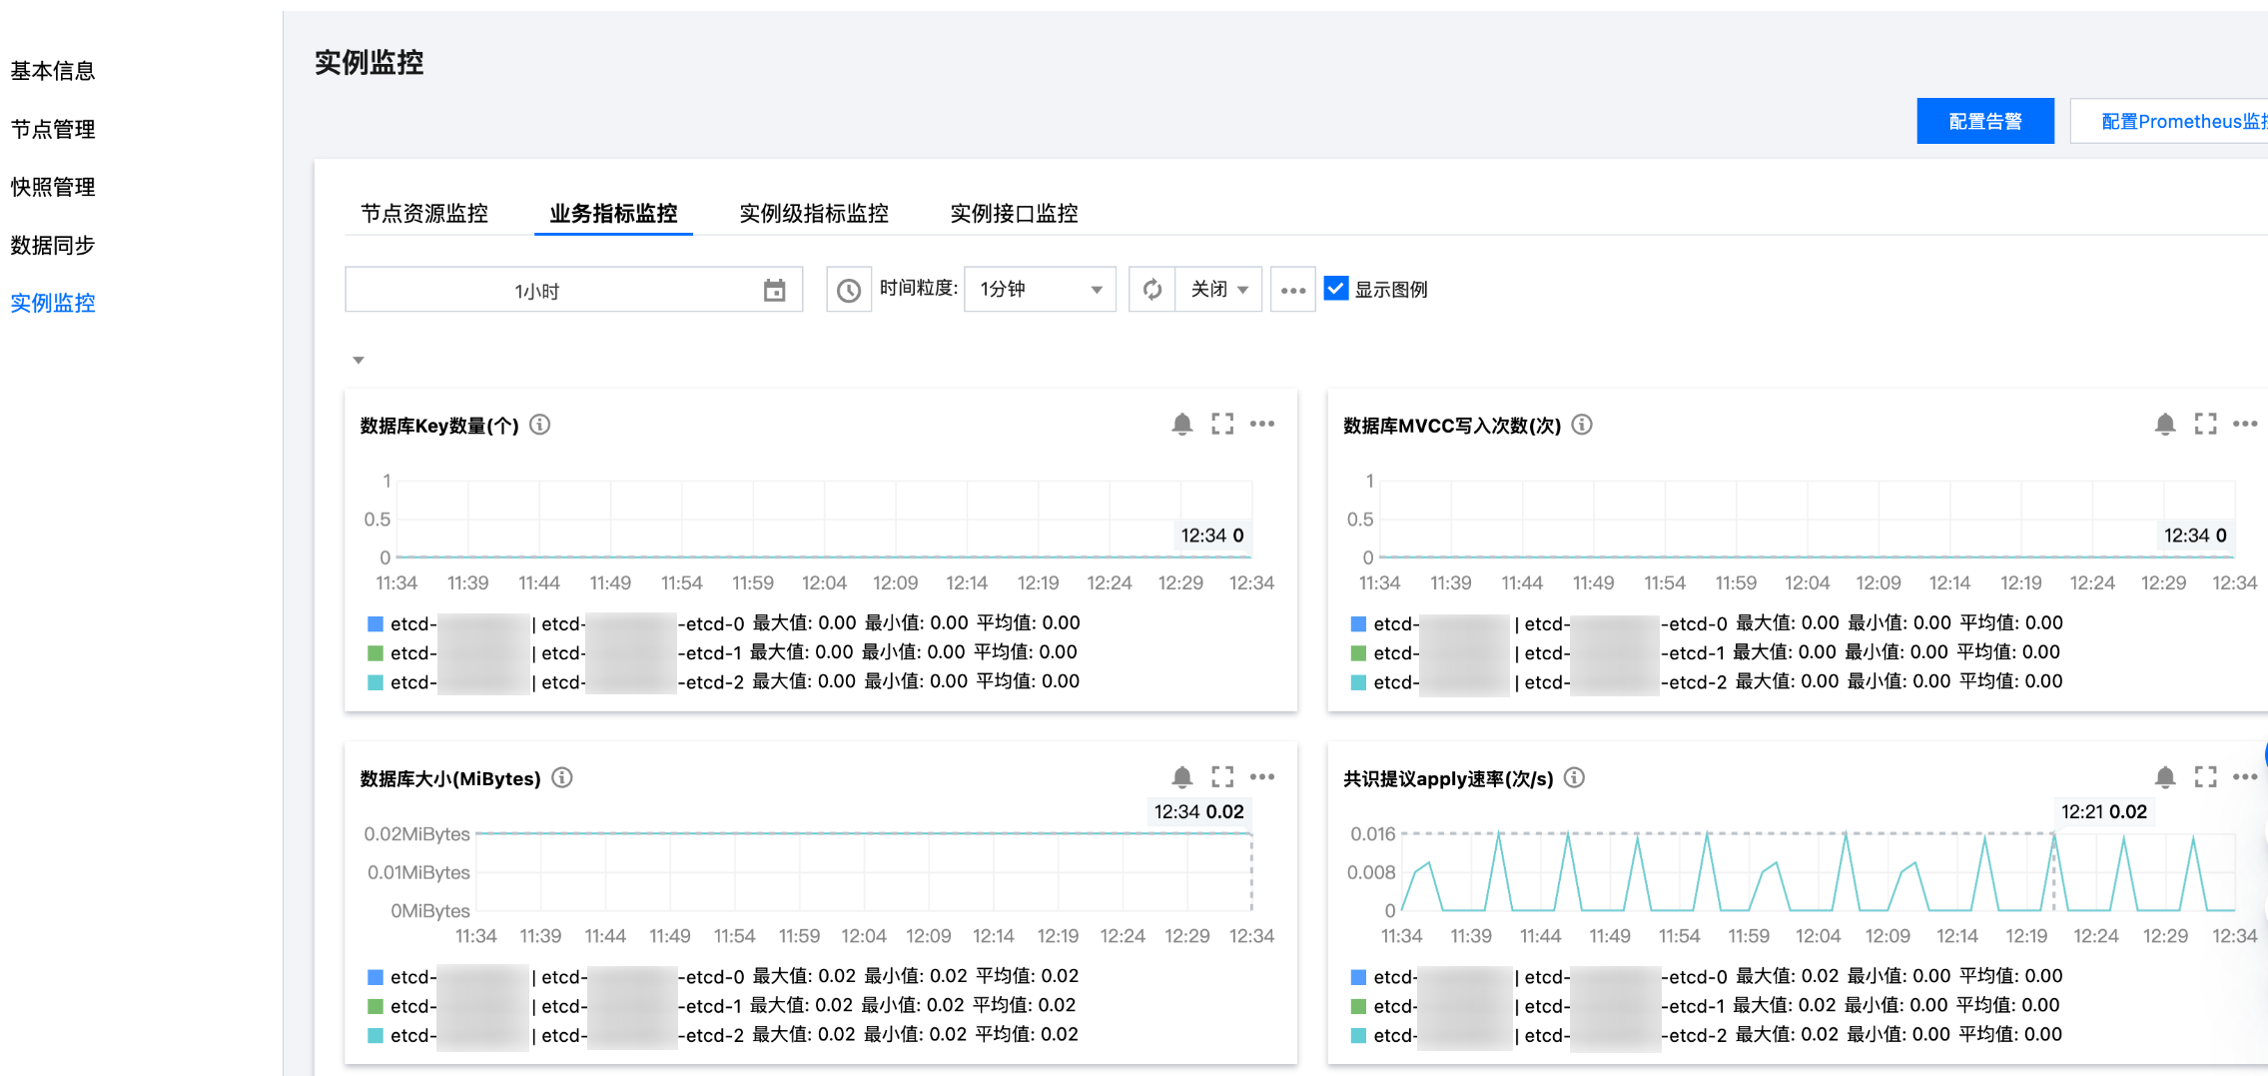Open the auto-refresh 关闭 dropdown

pos(1218,290)
